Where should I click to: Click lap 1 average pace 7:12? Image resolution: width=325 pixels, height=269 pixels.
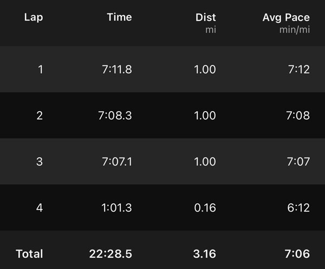pyautogui.click(x=298, y=69)
